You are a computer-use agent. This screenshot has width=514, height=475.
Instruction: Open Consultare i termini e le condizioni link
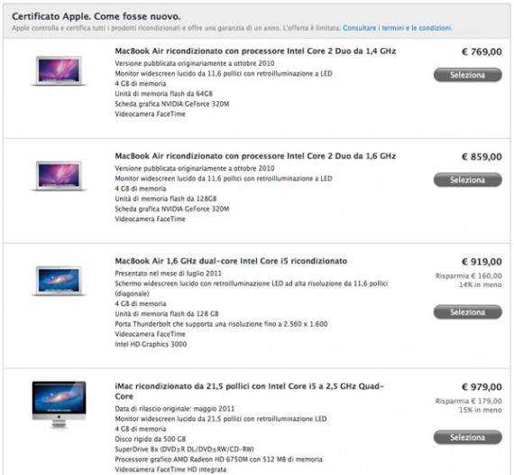coord(398,28)
